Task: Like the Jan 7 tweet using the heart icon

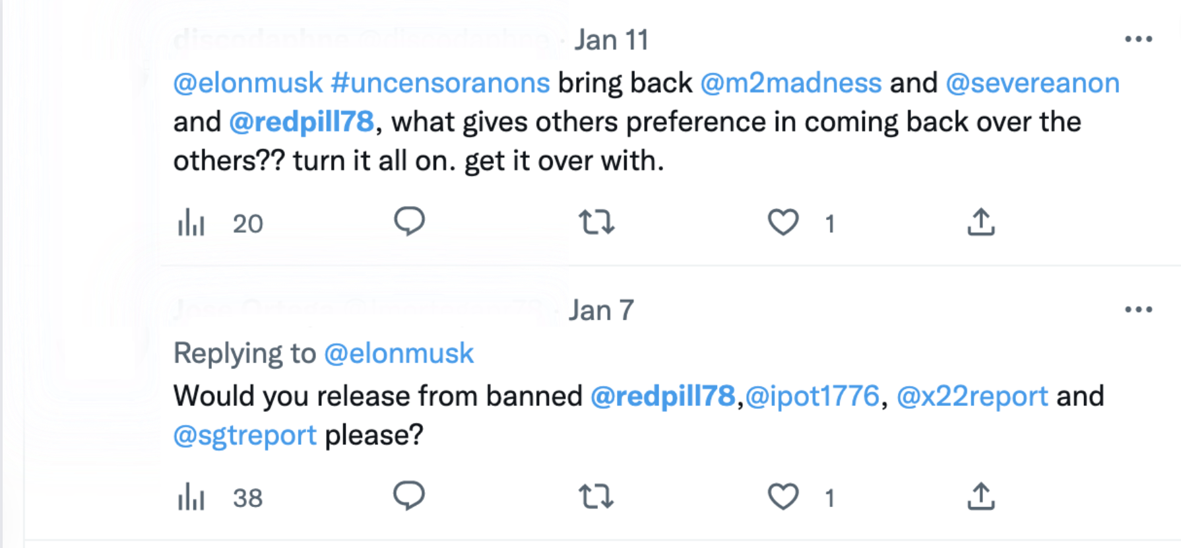Action: pos(782,497)
